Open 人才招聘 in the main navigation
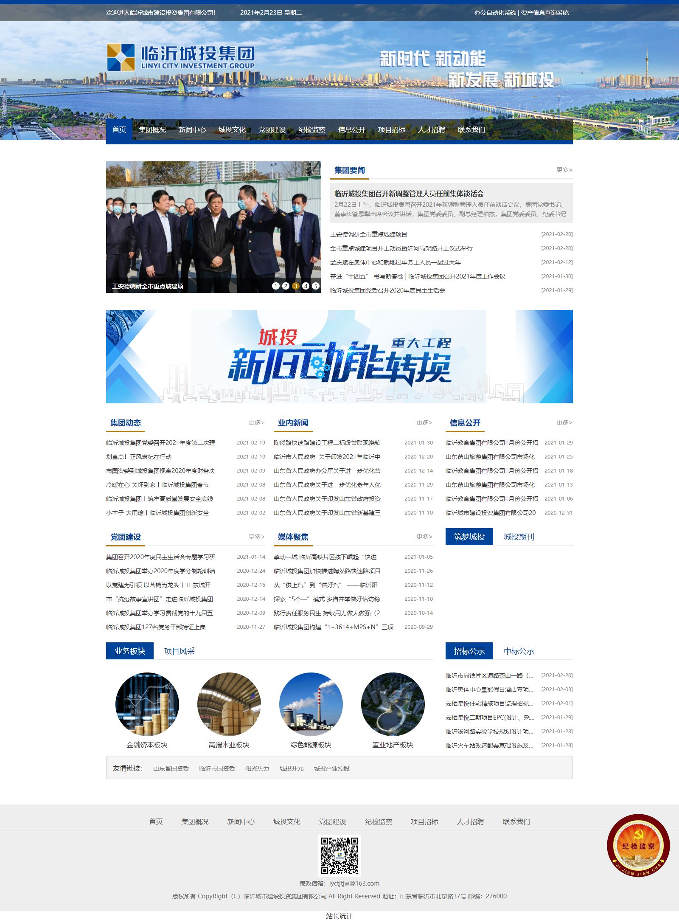679x920 pixels. 432,129
